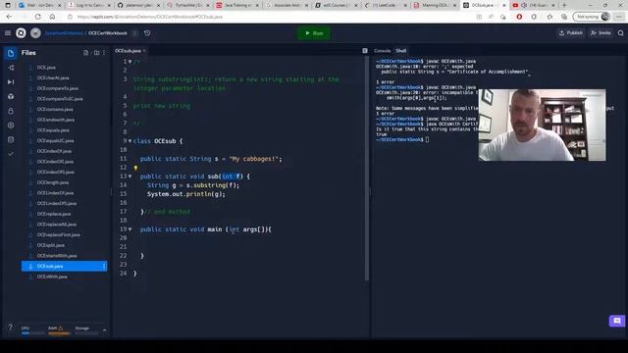The height and width of the screenshot is (353, 628).
Task: Click the browser address bar
Action: 268,17
